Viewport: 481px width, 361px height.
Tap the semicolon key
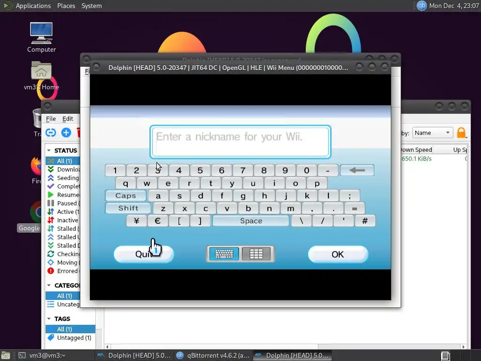point(349,196)
